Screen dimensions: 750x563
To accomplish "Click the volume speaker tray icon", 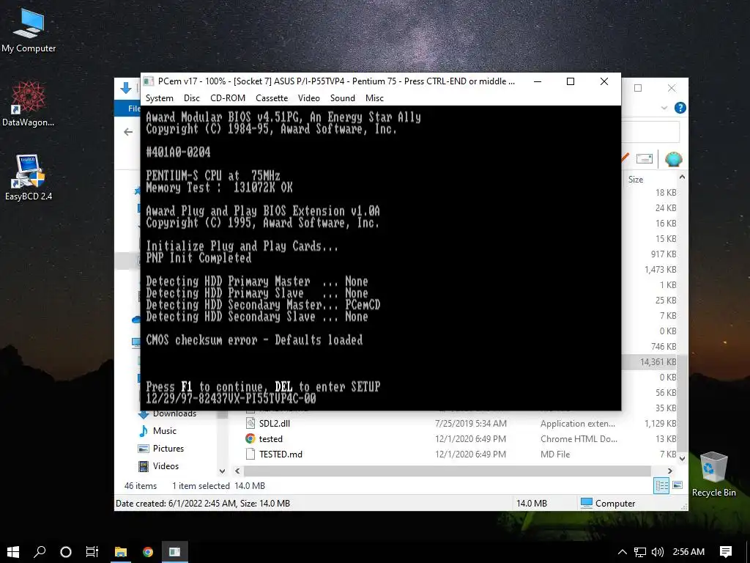I will point(658,551).
